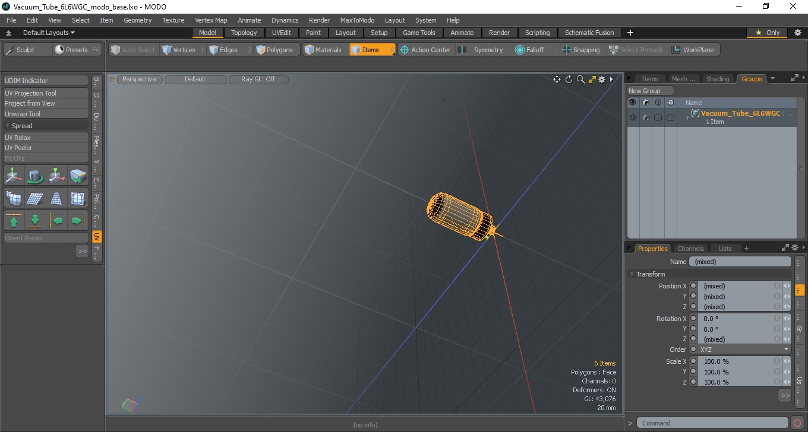Image resolution: width=808 pixels, height=432 pixels.
Task: Open the Default Layouts dropdown
Action: [x=49, y=33]
